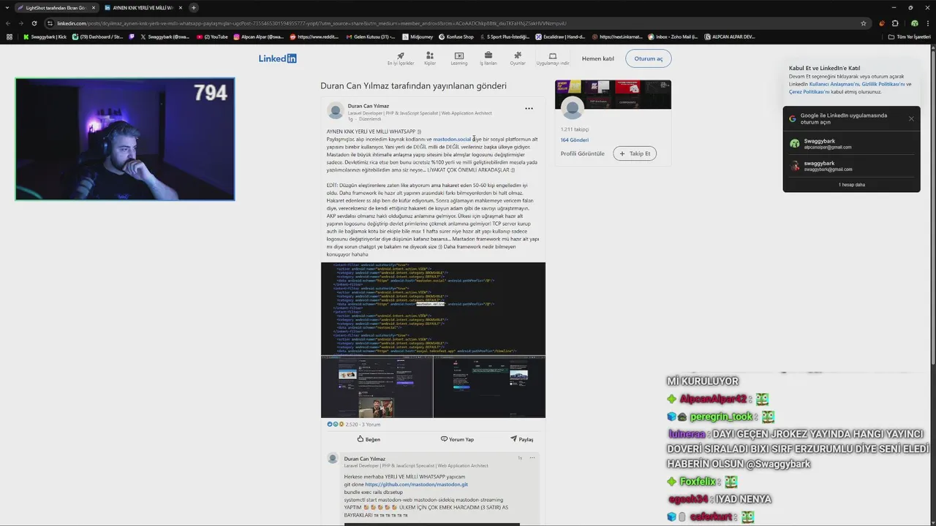Screen dimensions: 936x526
Task: Close the LightShot tab
Action: 93,7
